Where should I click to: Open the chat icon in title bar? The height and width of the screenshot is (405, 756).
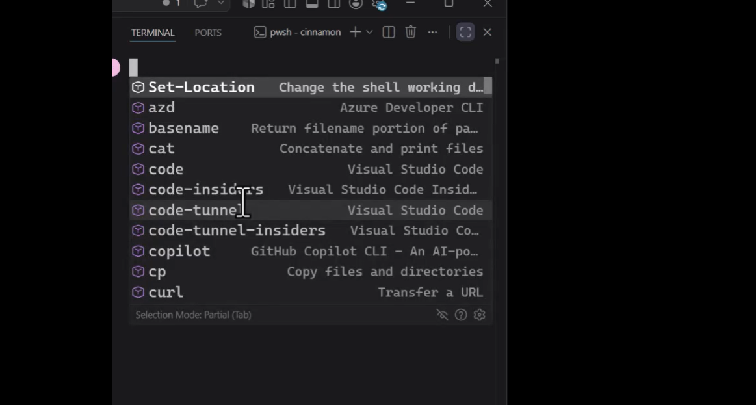point(201,4)
